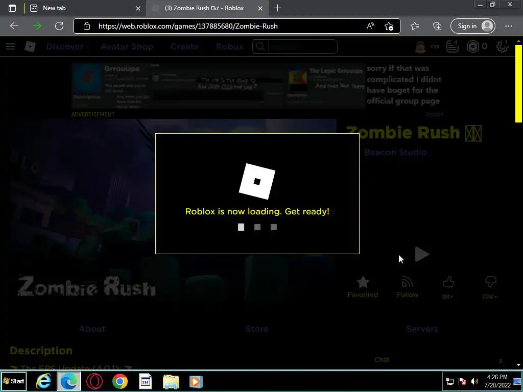Open the Favorites list
The width and height of the screenshot is (523, 392).
415,26
